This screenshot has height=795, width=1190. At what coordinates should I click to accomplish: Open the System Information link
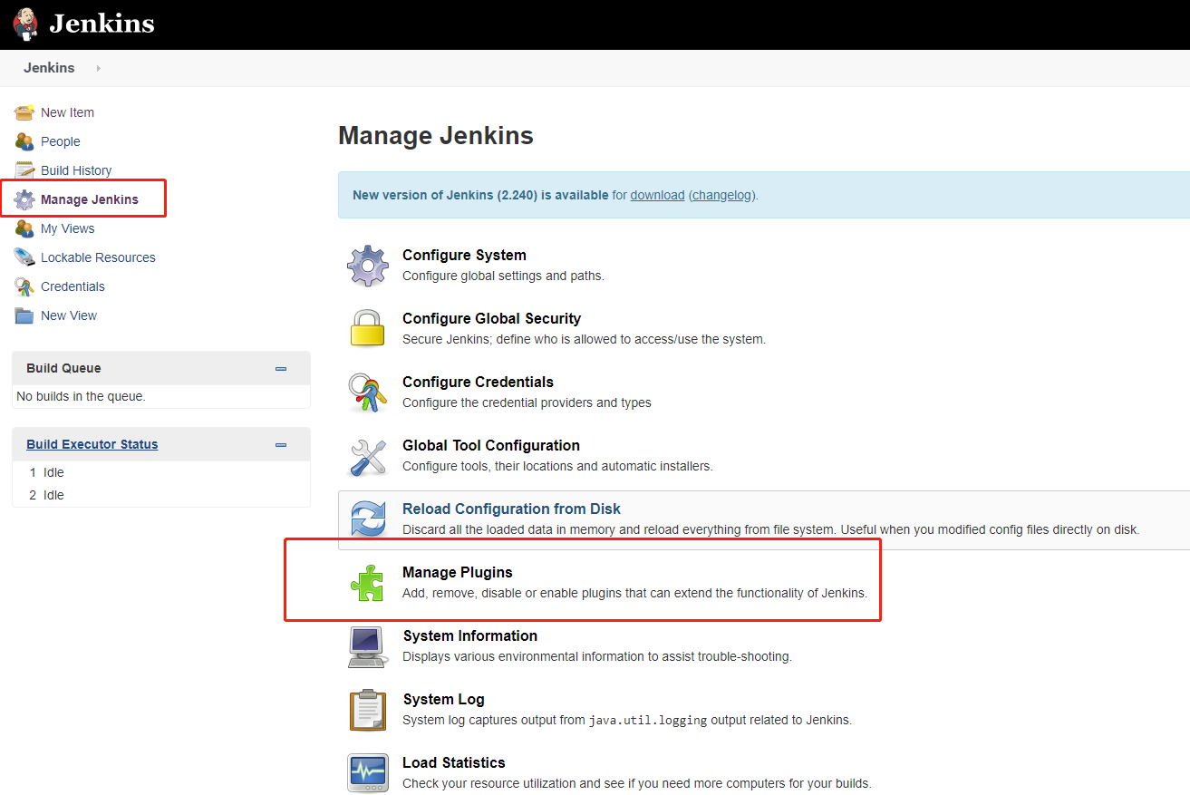tap(470, 636)
